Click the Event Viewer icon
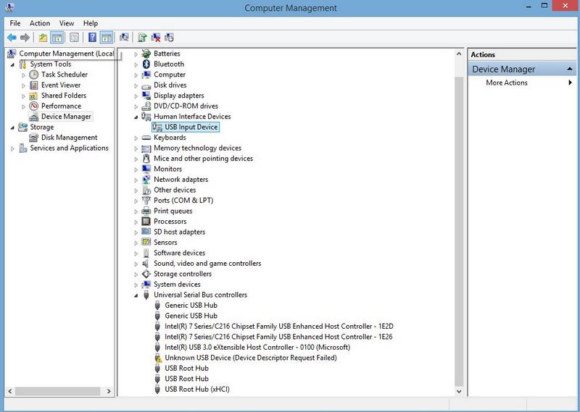 click(33, 85)
